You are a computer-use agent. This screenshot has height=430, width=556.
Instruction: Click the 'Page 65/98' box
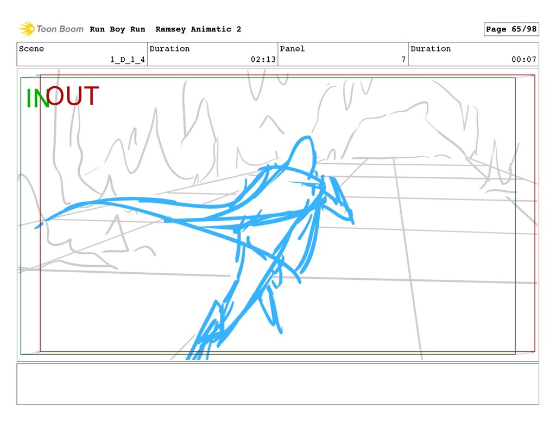511,29
